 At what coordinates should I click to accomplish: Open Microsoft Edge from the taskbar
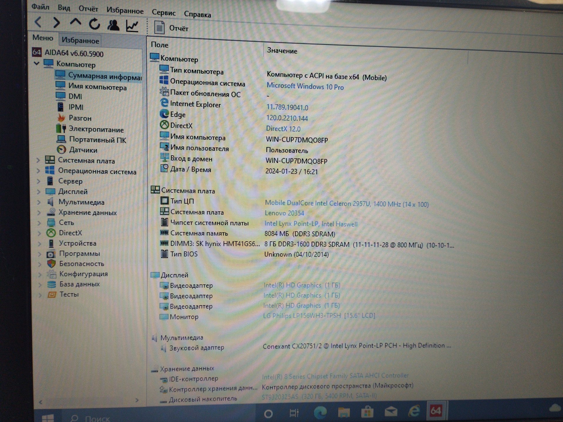(x=320, y=413)
